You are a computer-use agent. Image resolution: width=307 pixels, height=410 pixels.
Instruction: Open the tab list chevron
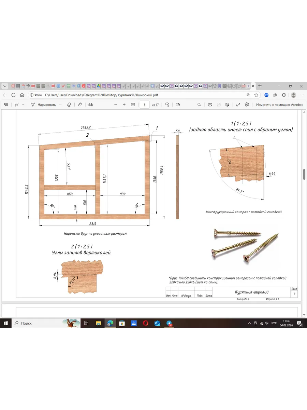[x=5, y=86]
